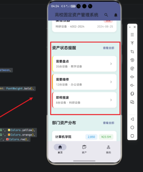The height and width of the screenshot is (172, 143).
Task: Expand the 需要维修 card chevron
Action: point(111,82)
